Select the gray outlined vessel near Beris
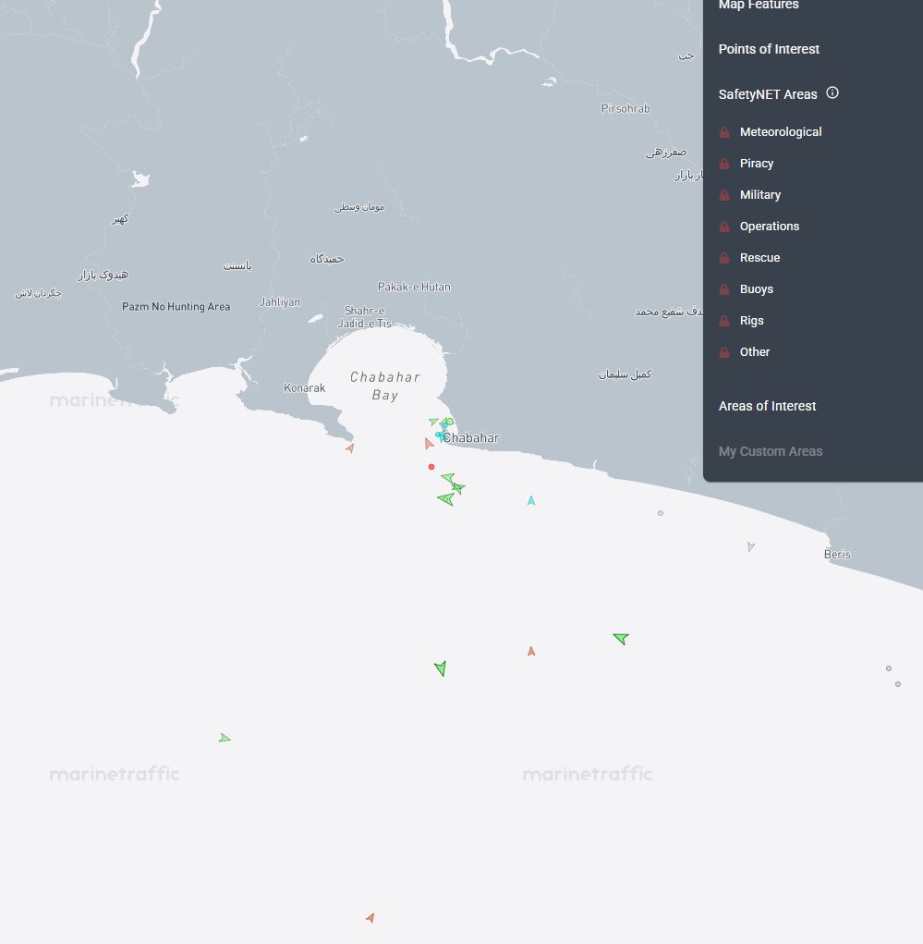Image resolution: width=923 pixels, height=944 pixels. 751,546
